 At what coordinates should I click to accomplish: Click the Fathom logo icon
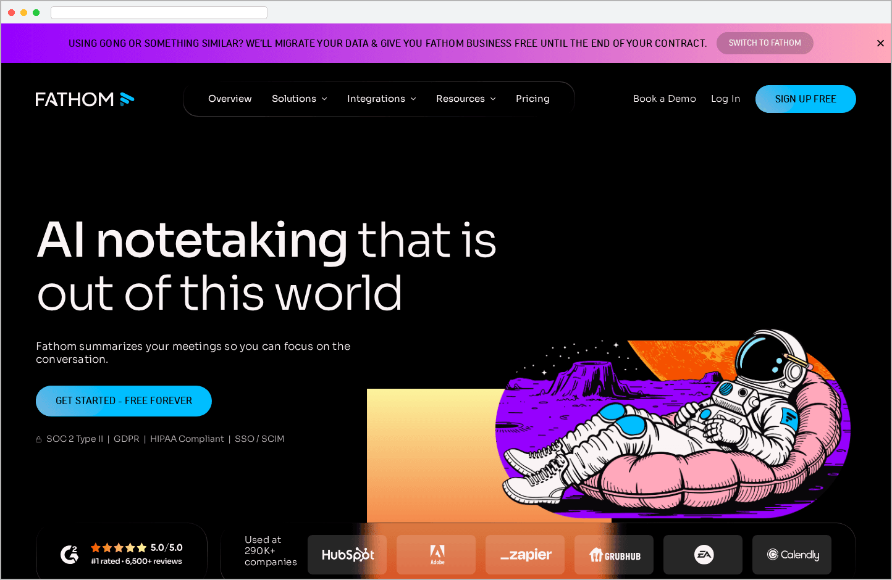pos(127,99)
